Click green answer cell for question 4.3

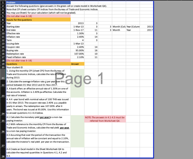[78, 140]
